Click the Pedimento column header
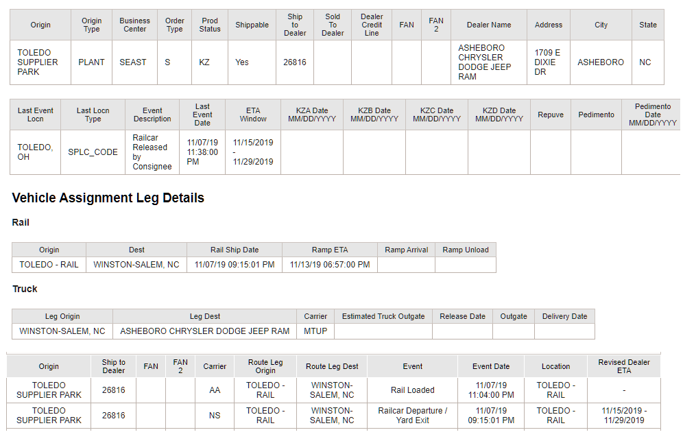The height and width of the screenshot is (441, 683). (x=597, y=115)
